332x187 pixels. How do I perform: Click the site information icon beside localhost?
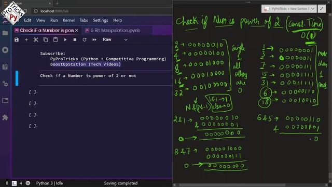(x=36, y=11)
